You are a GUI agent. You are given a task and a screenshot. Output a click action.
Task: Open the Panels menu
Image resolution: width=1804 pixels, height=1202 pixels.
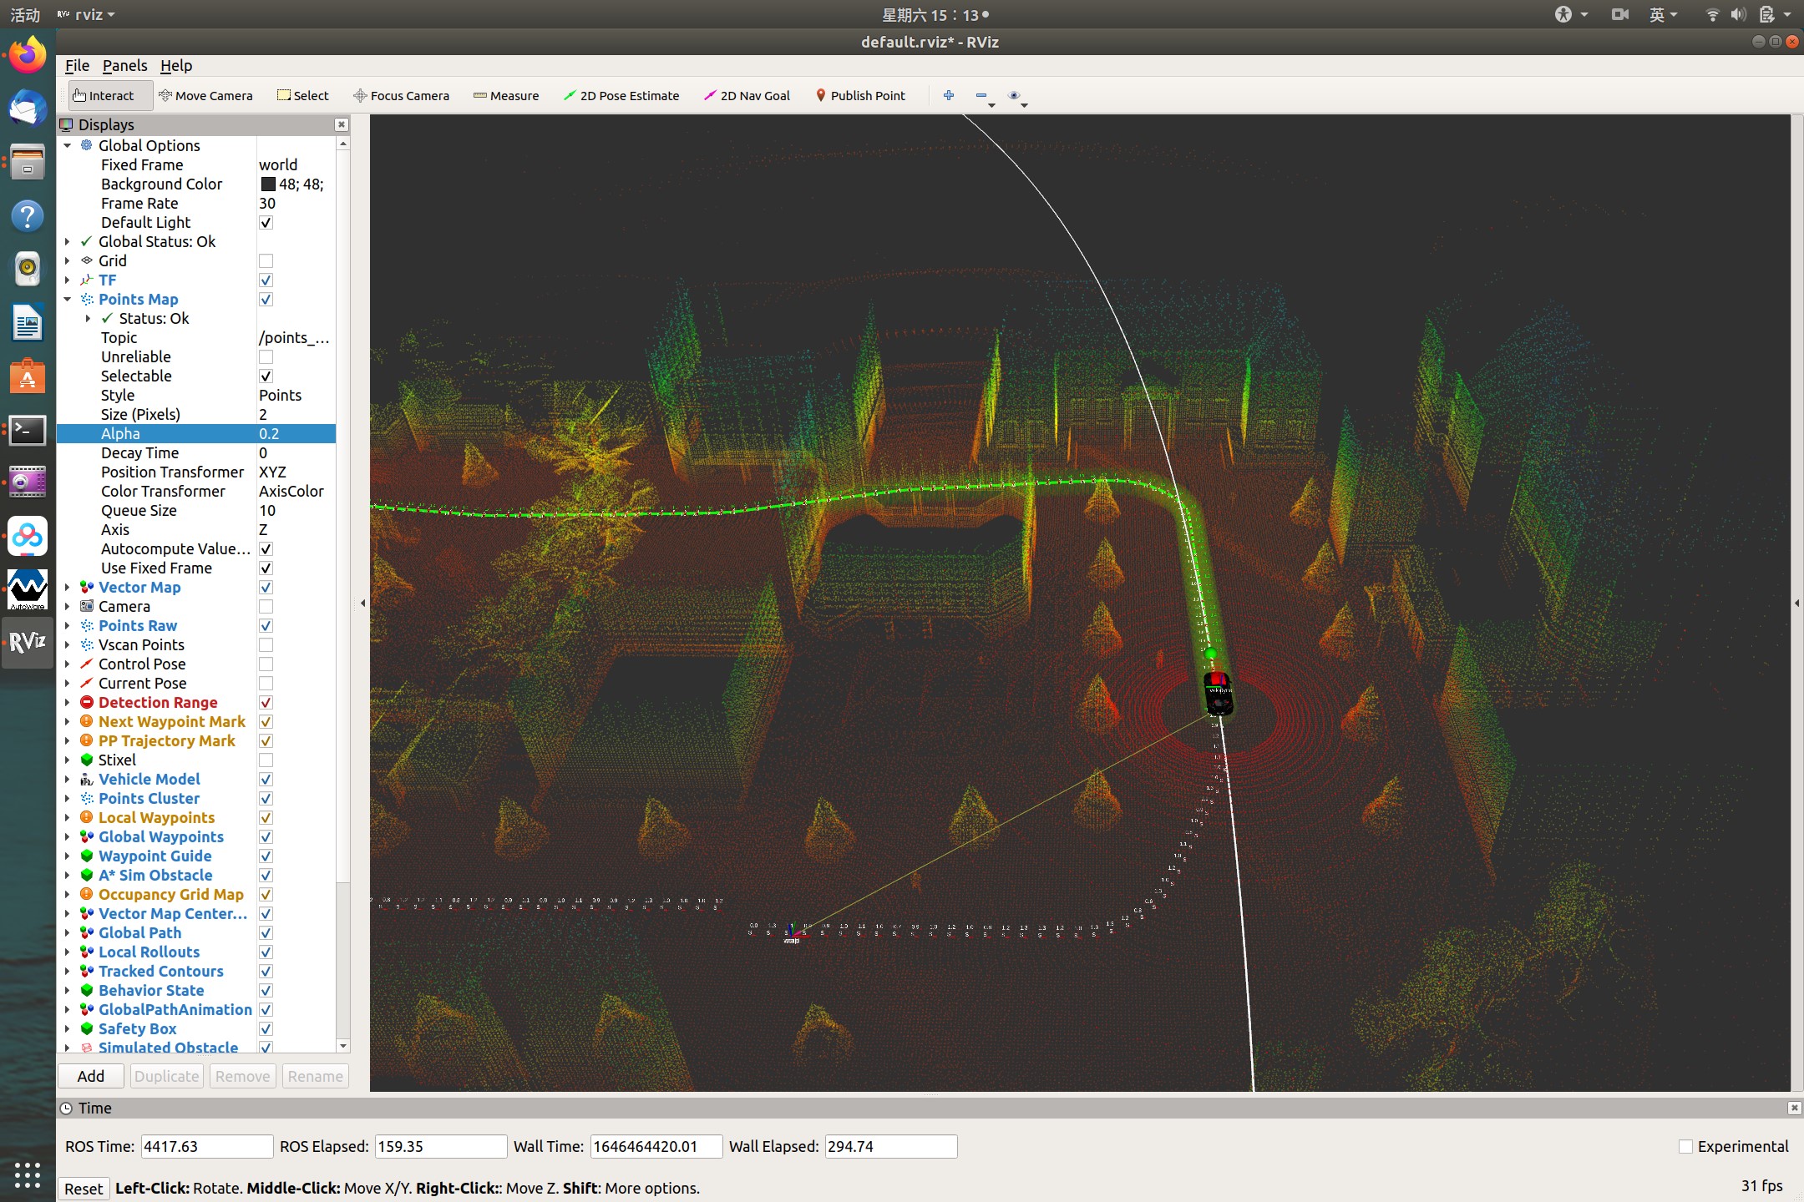coord(124,66)
